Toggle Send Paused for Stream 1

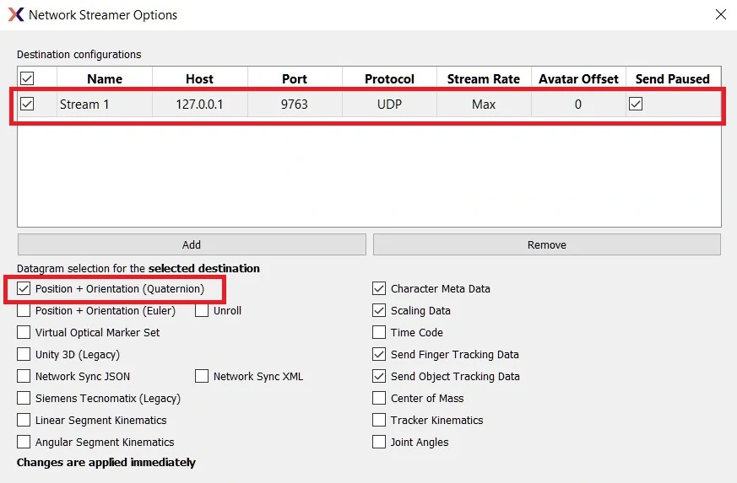click(636, 104)
